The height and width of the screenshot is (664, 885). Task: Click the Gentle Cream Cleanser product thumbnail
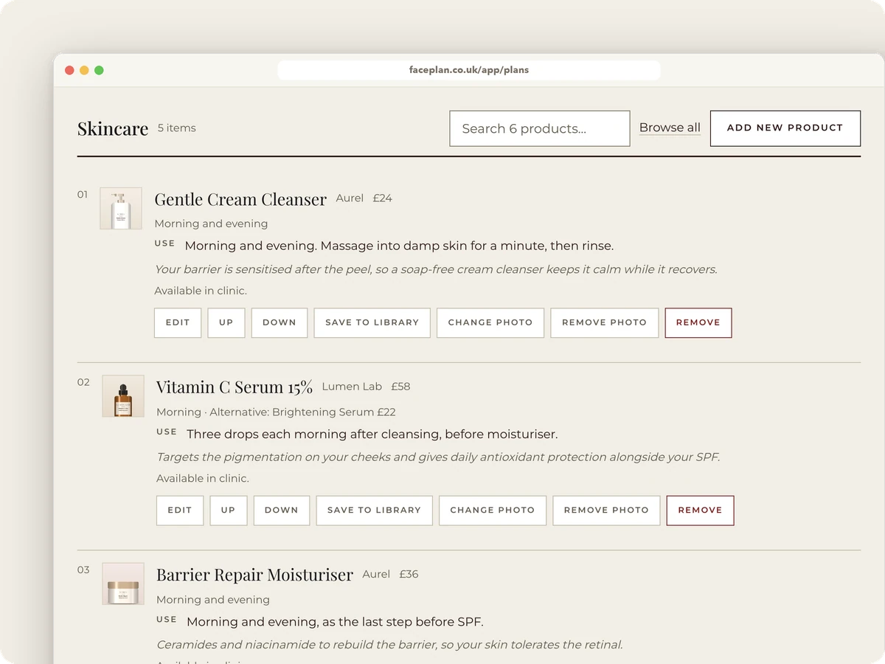click(x=121, y=208)
